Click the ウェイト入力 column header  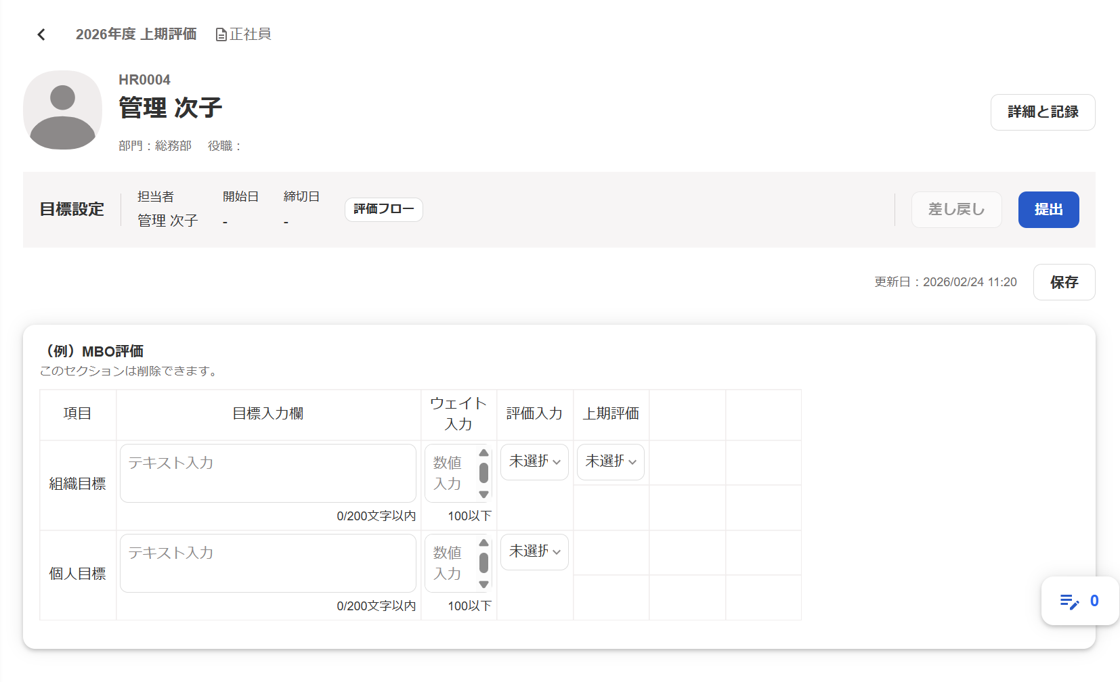458,413
